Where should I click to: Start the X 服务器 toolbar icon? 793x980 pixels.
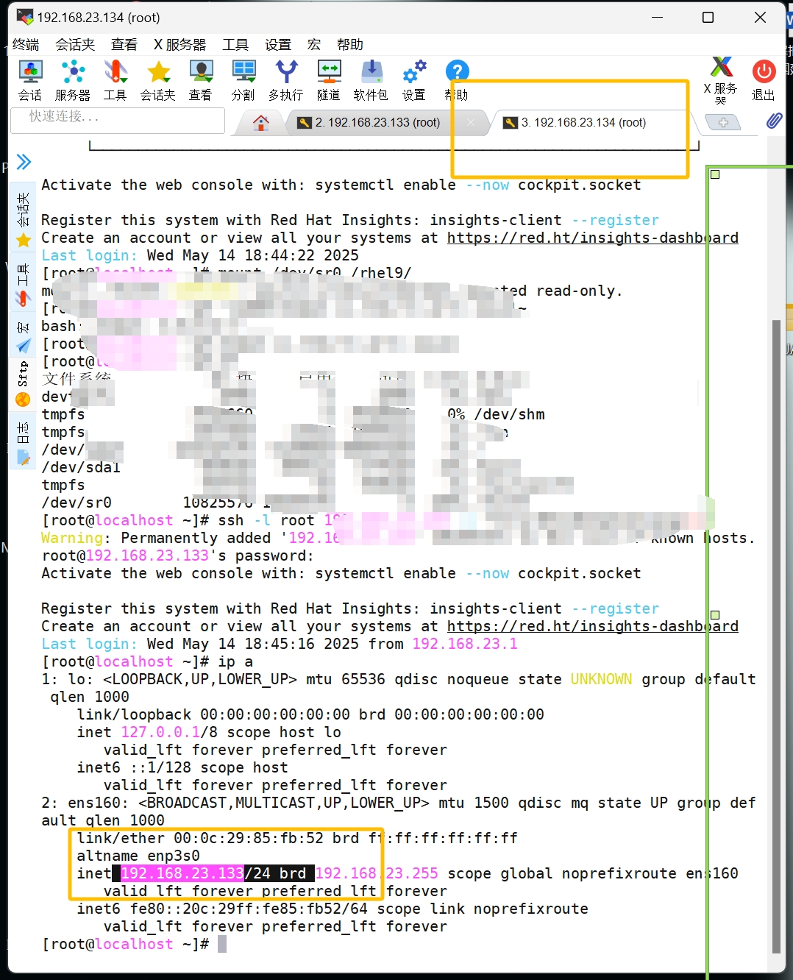721,80
